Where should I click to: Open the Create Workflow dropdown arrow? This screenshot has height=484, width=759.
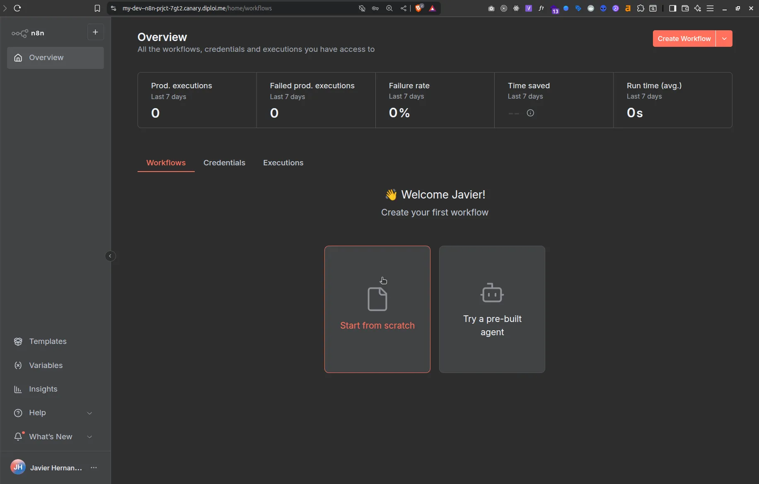point(724,39)
